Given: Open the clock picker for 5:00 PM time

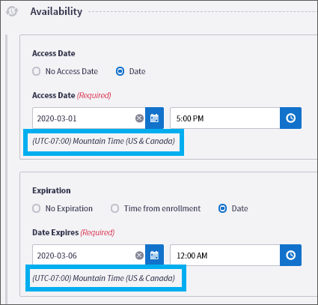Looking at the screenshot, I should (x=290, y=118).
